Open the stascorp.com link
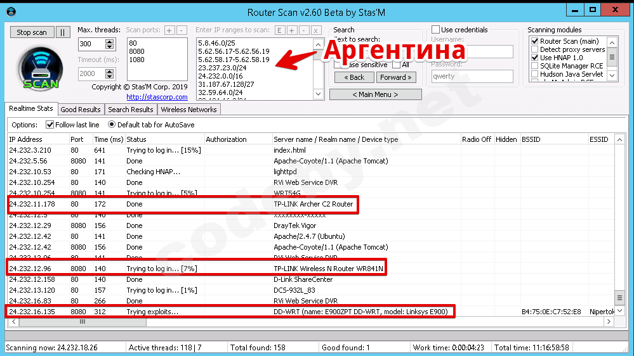634x356 pixels. tap(157, 97)
